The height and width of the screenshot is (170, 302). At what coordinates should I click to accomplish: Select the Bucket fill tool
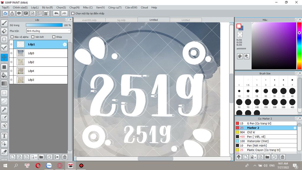pyautogui.click(x=4, y=75)
